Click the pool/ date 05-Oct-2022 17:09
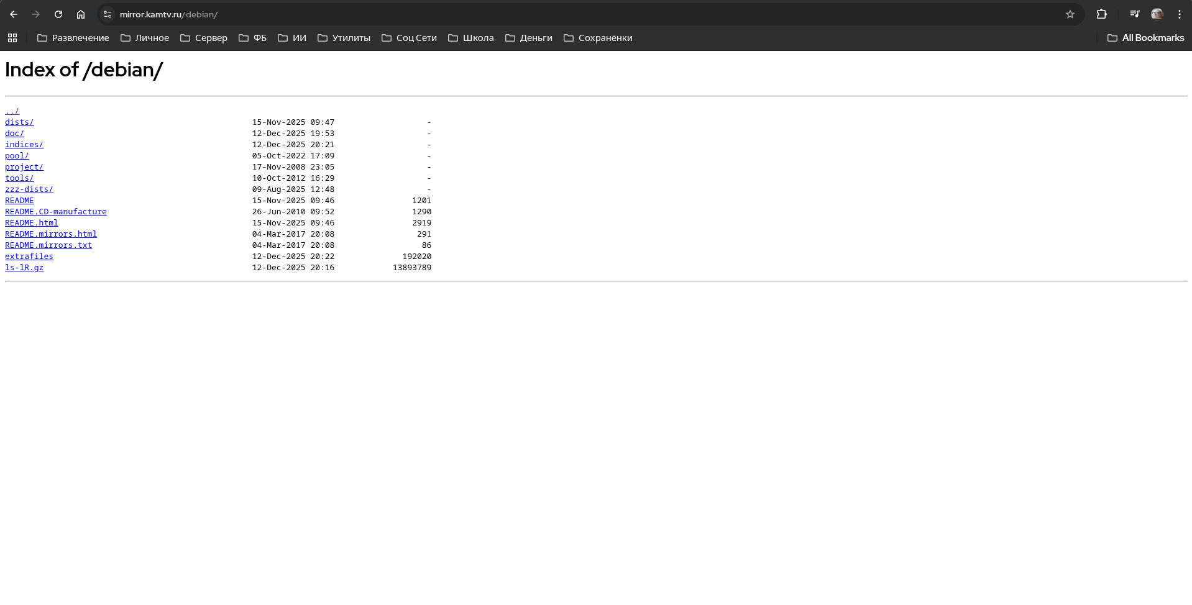The image size is (1192, 605). [x=293, y=156]
